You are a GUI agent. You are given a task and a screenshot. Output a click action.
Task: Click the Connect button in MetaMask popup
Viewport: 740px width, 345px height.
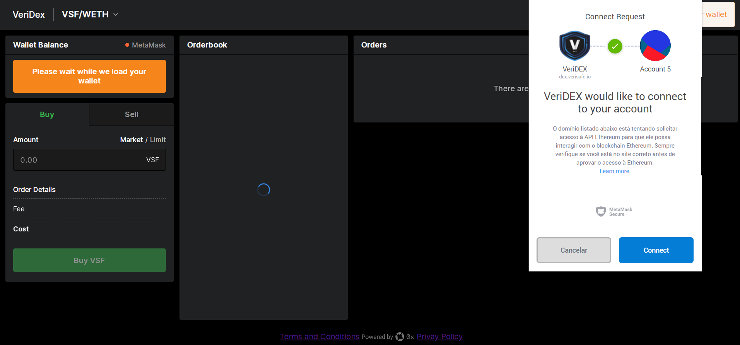click(656, 250)
